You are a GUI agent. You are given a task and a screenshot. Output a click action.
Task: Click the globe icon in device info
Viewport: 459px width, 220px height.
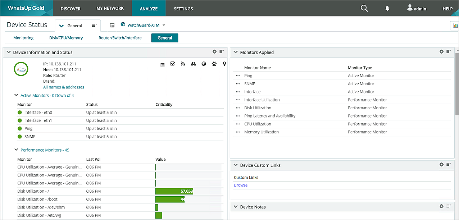click(x=204, y=64)
